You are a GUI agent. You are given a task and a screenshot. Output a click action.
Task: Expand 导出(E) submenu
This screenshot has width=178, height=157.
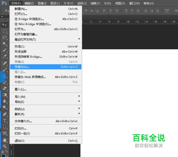46,102
